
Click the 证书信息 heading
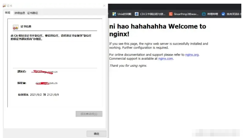pos(26,26)
